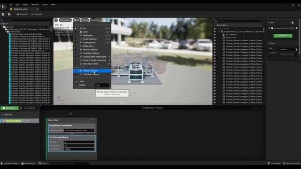The width and height of the screenshot is (301, 169).
Task: Select the lower Visibility Collision entry
Action: (92, 74)
